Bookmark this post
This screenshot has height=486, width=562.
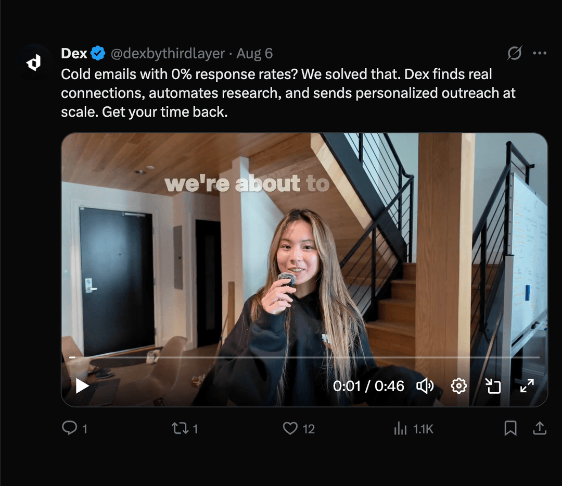tap(510, 428)
